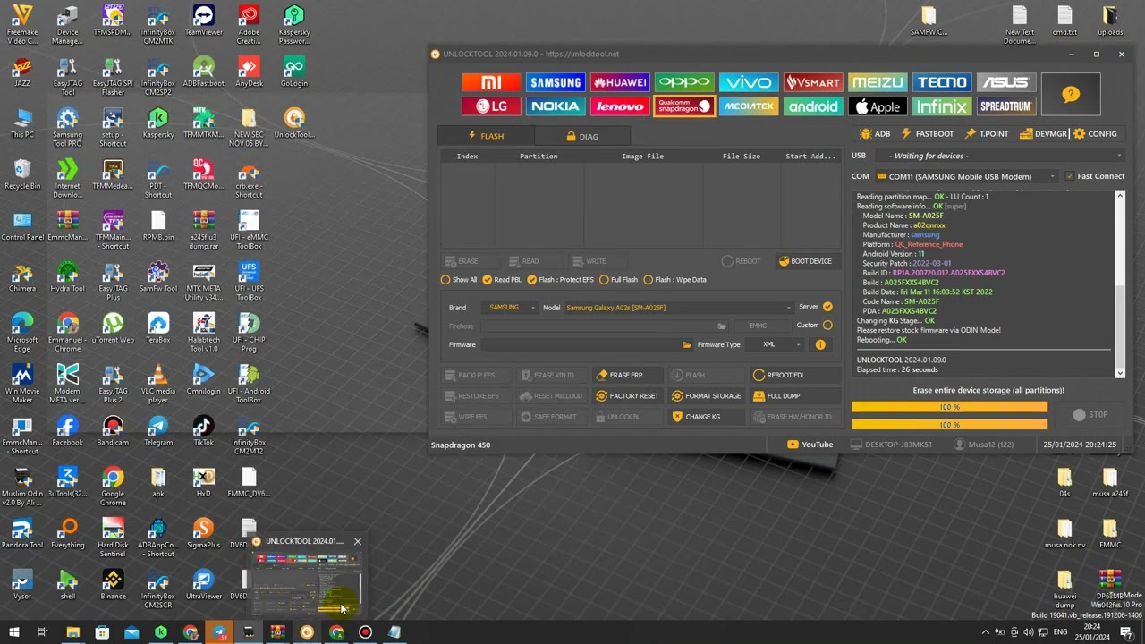Open the Vsmart brand tile
The height and width of the screenshot is (644, 1145).
point(813,82)
